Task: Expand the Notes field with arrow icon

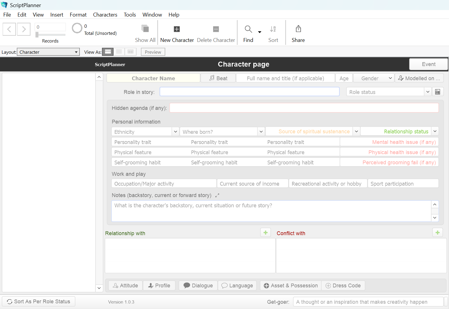Action: (217, 195)
